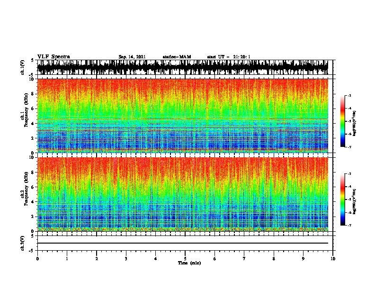Screen dimensions: 375x290
Task: Click time axis tick label "7"
Action: pos(244,259)
